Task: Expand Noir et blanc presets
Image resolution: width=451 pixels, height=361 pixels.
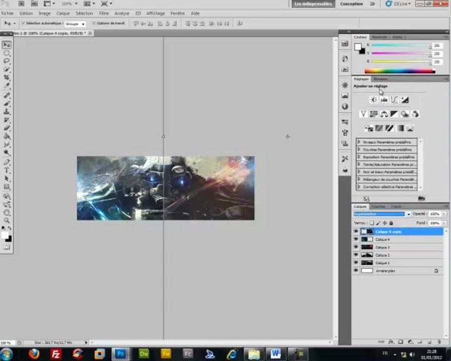Action: [359, 171]
